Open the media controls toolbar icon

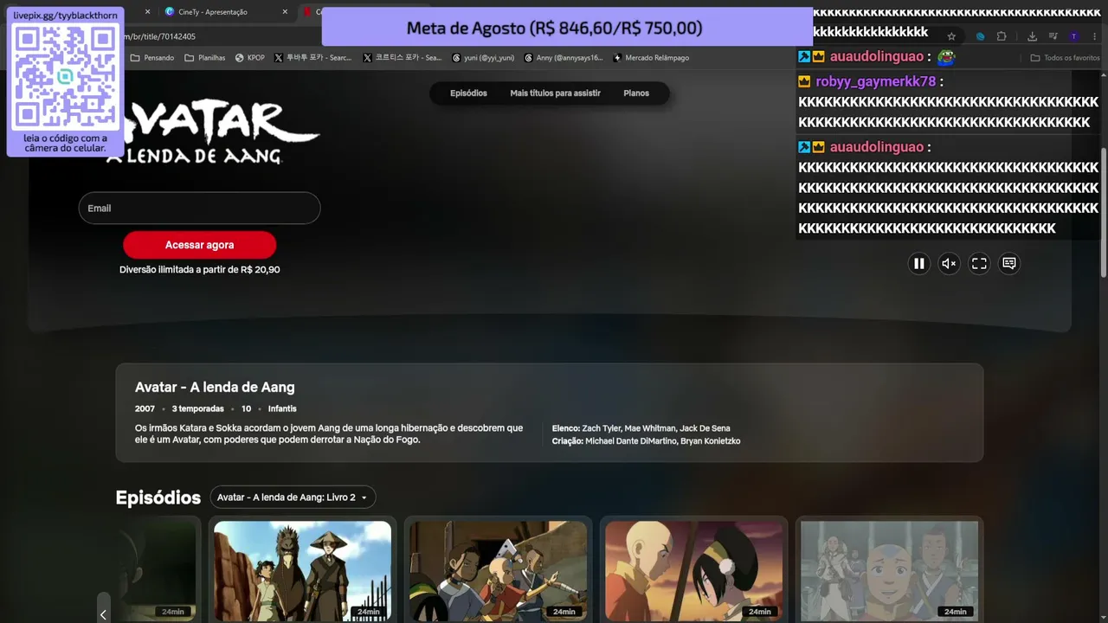click(x=1053, y=36)
